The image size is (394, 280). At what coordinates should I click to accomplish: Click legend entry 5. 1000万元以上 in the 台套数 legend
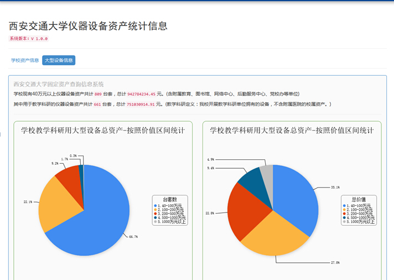(x=170, y=222)
